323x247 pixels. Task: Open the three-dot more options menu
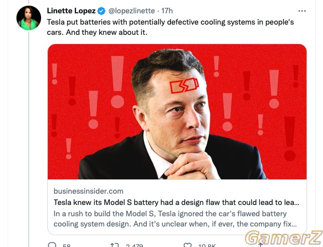[x=302, y=11]
